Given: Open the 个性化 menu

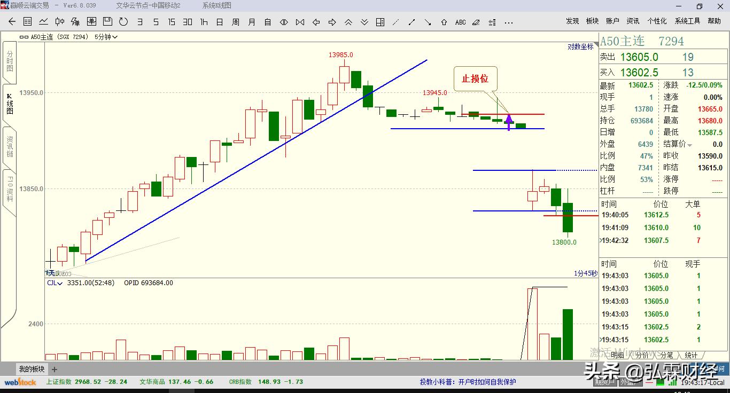Looking at the screenshot, I should coord(657,21).
